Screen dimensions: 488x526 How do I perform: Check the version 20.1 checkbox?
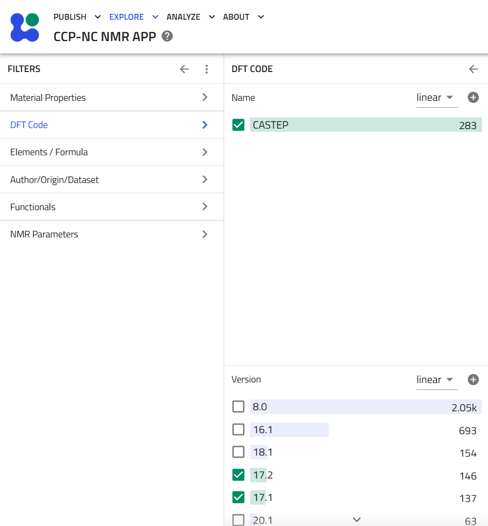(x=238, y=520)
